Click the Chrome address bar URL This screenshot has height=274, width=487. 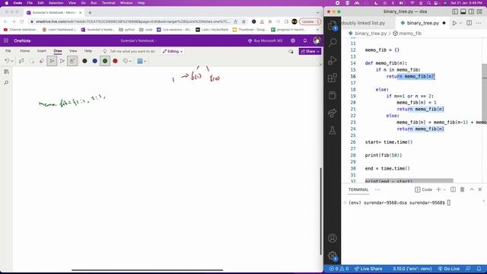point(132,22)
